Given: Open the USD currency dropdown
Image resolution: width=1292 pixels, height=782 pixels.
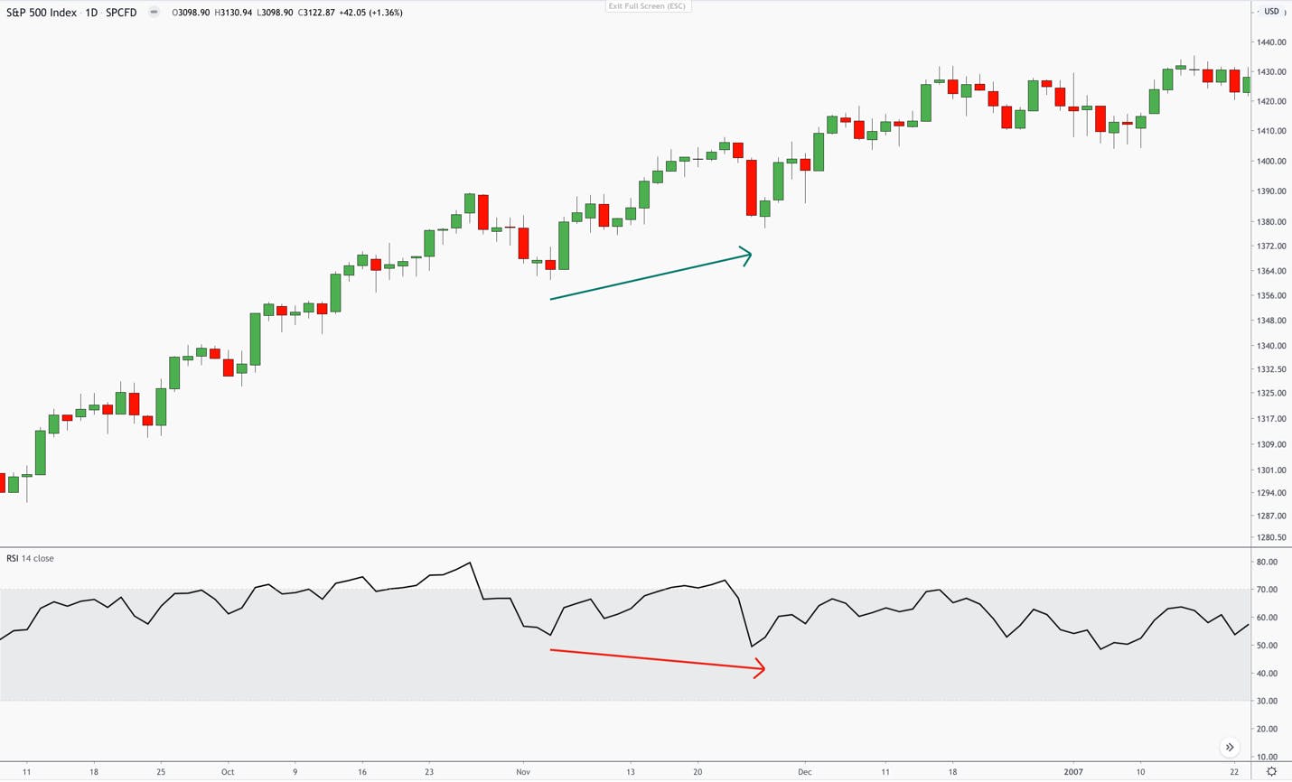Looking at the screenshot, I should 1271,12.
